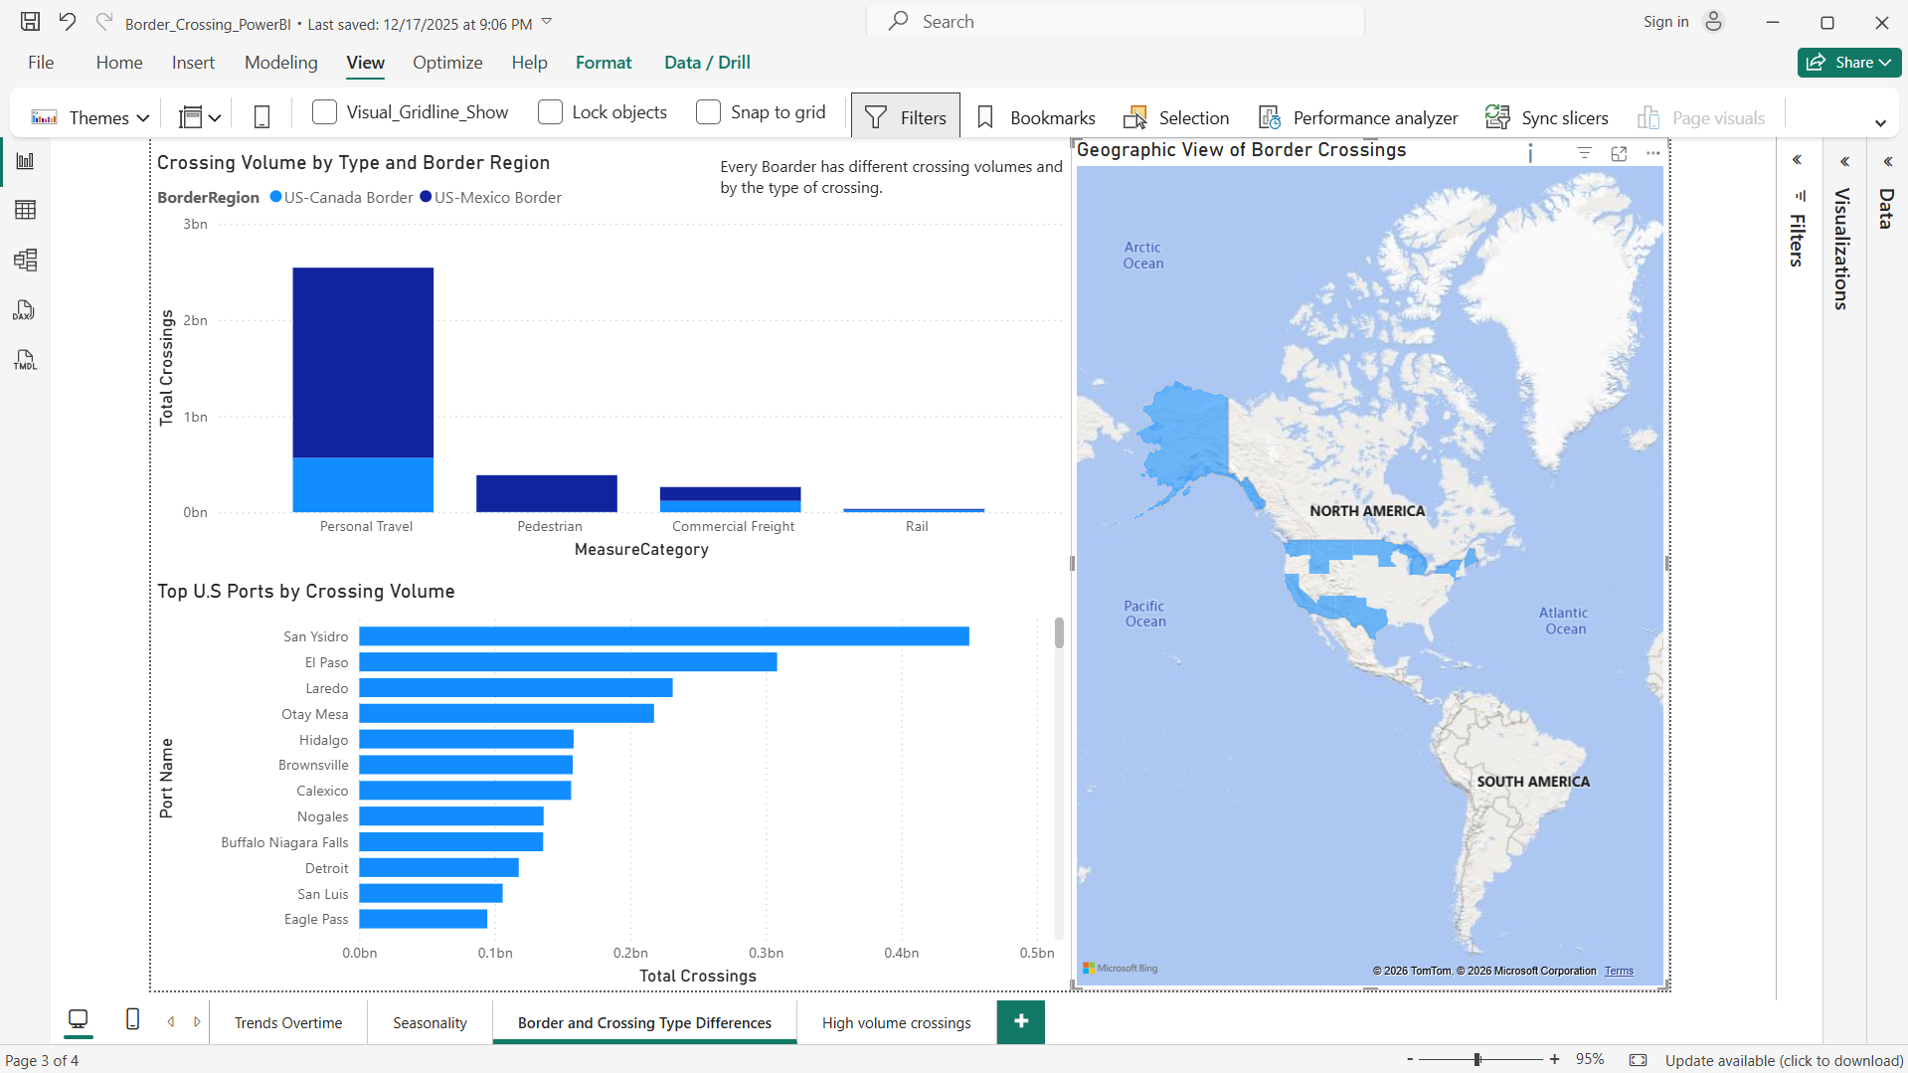
Task: Open the Format menu
Action: (x=604, y=62)
